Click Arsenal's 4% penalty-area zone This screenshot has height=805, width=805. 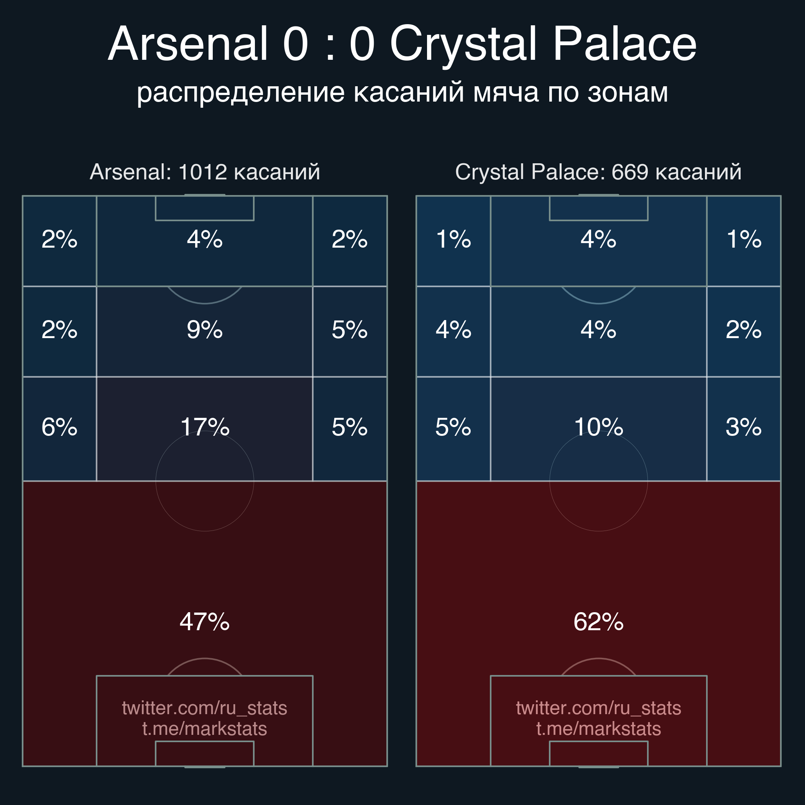click(205, 240)
